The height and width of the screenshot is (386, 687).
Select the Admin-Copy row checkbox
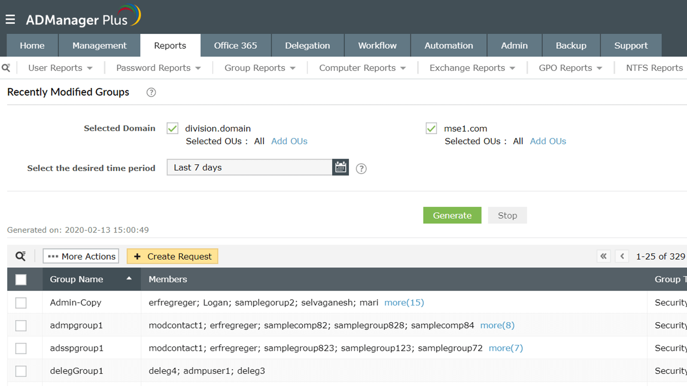point(21,303)
